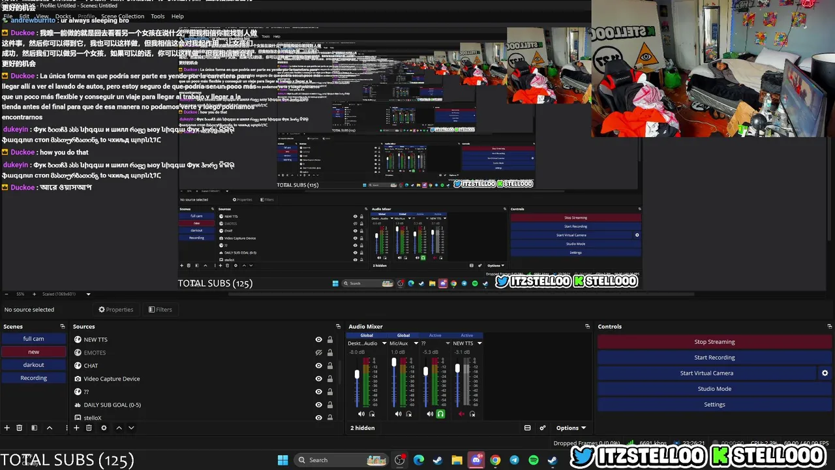Show the hidden EMOTES source
Image resolution: width=835 pixels, height=470 pixels.
point(318,352)
